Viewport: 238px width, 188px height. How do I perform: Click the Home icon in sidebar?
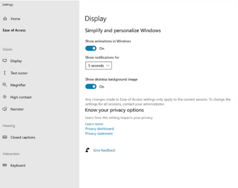[5, 19]
